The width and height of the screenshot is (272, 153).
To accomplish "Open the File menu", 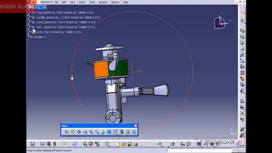I will 57,2.
